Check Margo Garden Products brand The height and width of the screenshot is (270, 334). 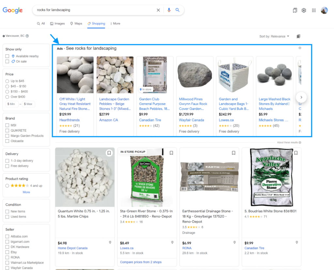[x=7, y=136]
